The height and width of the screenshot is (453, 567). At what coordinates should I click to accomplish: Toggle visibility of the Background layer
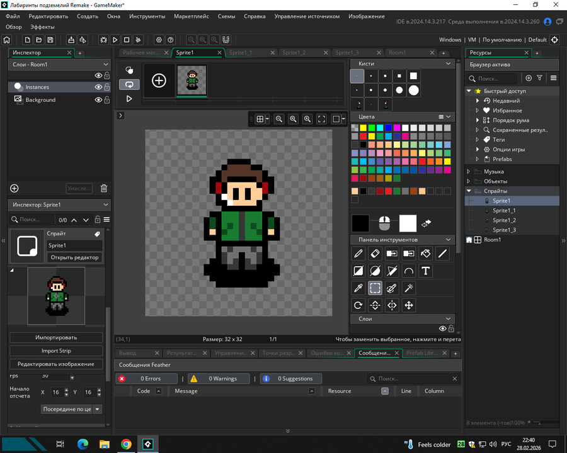pyautogui.click(x=98, y=99)
